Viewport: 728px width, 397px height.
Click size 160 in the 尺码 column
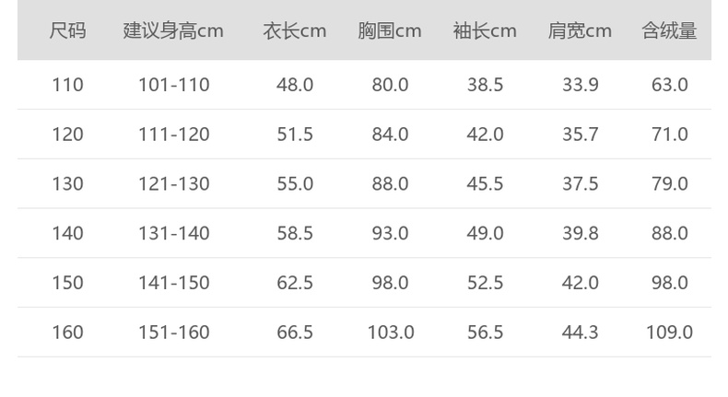coord(67,333)
